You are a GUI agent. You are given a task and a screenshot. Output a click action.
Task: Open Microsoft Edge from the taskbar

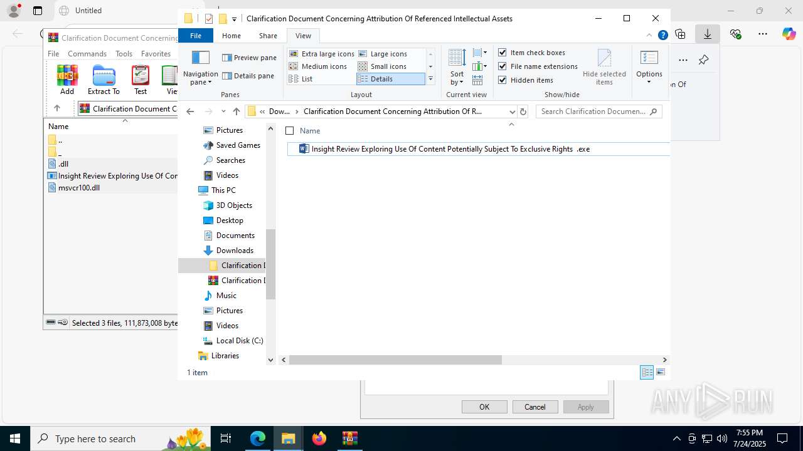[258, 438]
